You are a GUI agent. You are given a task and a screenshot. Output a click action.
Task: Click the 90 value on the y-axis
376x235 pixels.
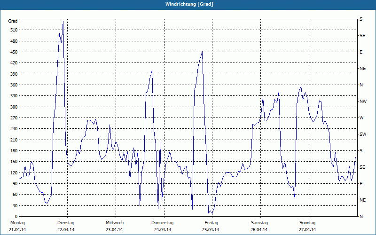(x=15, y=184)
